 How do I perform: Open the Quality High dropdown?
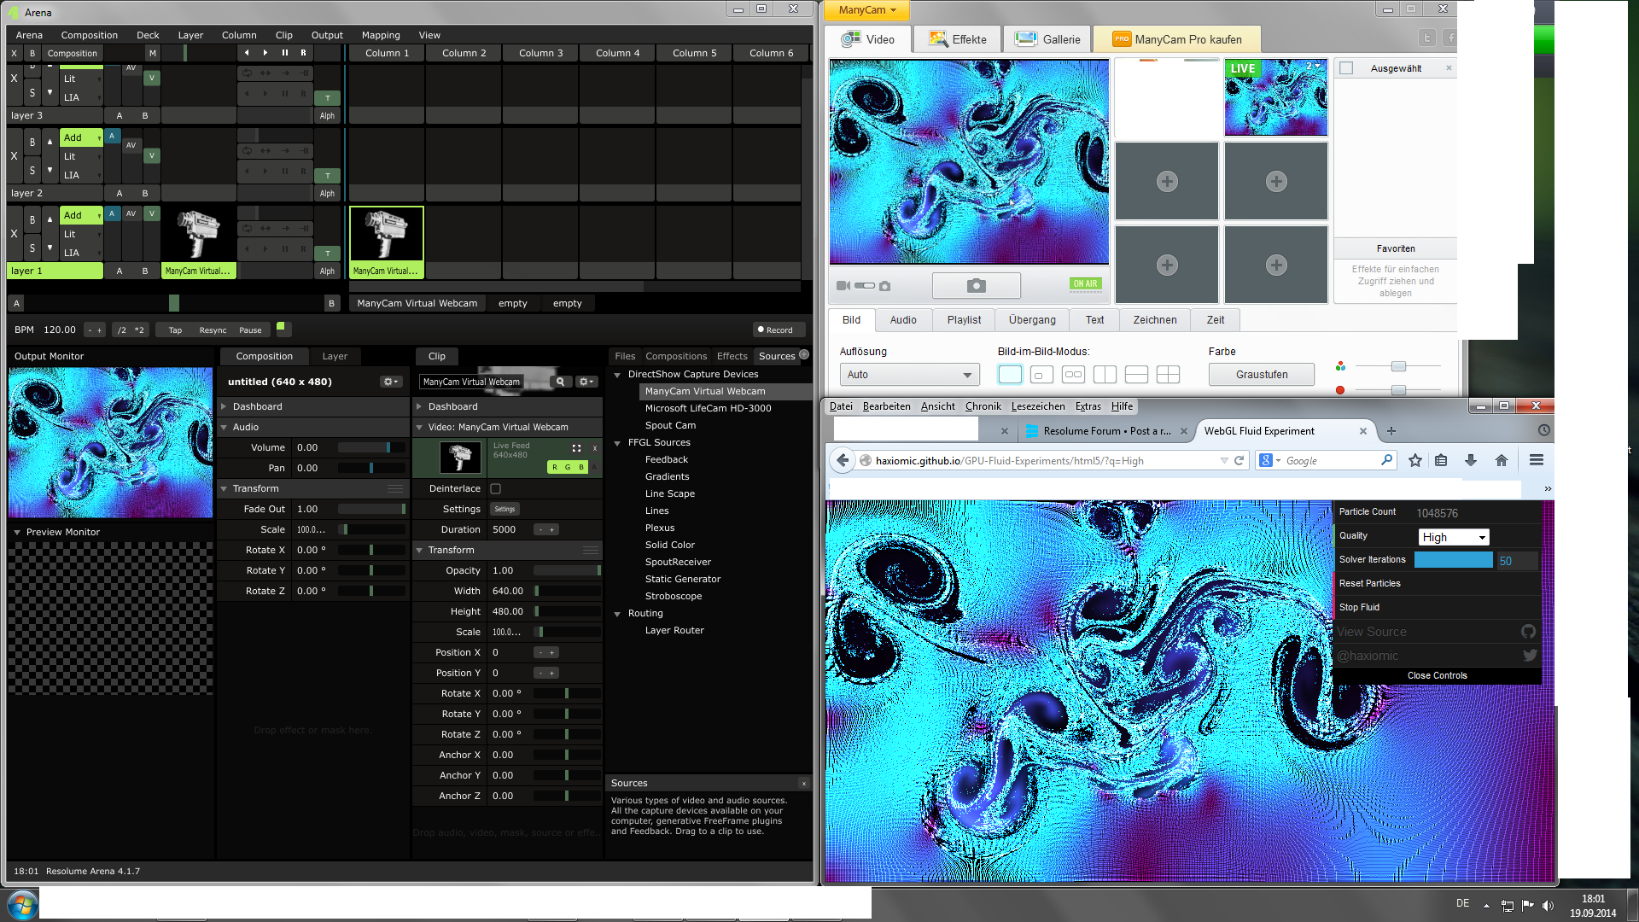1454,537
